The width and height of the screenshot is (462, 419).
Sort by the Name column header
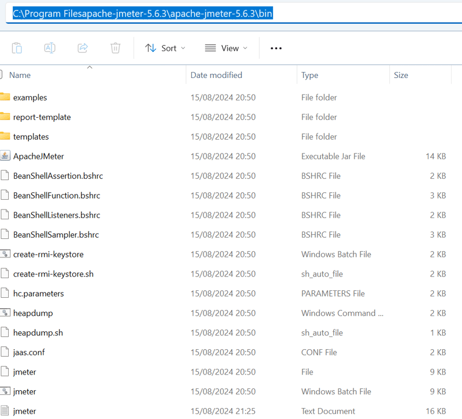20,75
